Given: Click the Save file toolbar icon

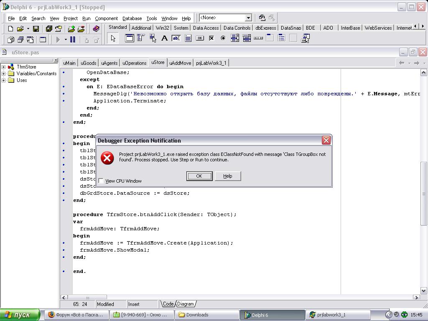Looking at the screenshot, I should pos(36,29).
